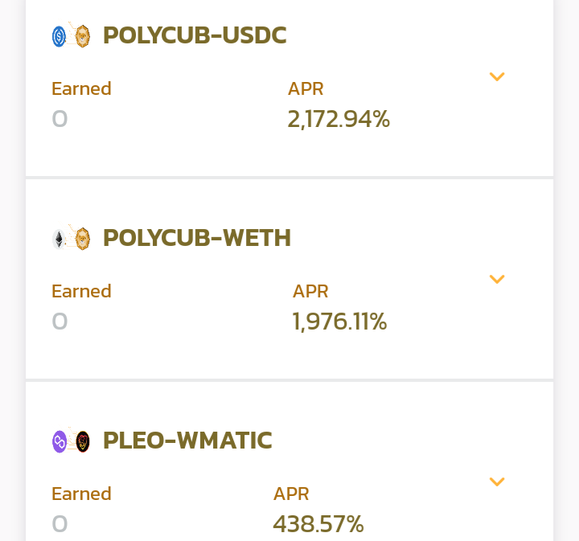Open the POLYCUB-USDC farm title
This screenshot has height=541, width=579.
pyautogui.click(x=195, y=35)
